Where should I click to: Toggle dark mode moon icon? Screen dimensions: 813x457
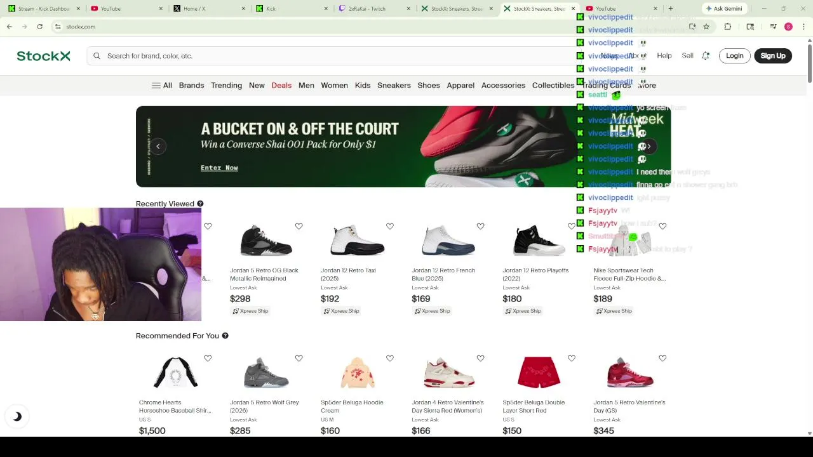(x=17, y=416)
